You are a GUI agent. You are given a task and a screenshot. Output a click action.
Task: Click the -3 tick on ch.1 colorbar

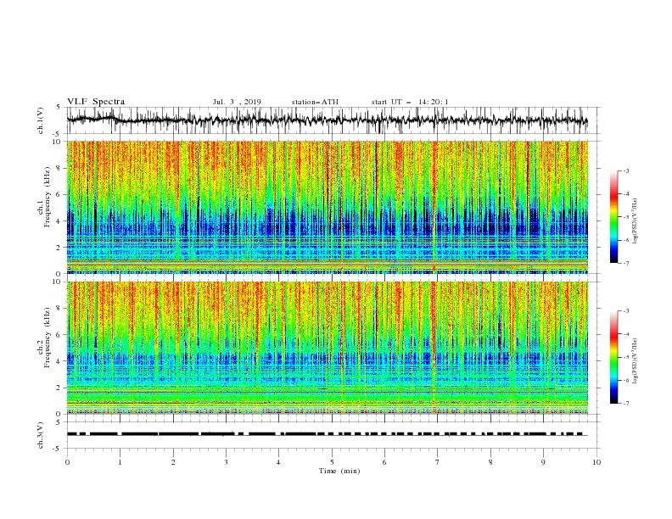625,170
